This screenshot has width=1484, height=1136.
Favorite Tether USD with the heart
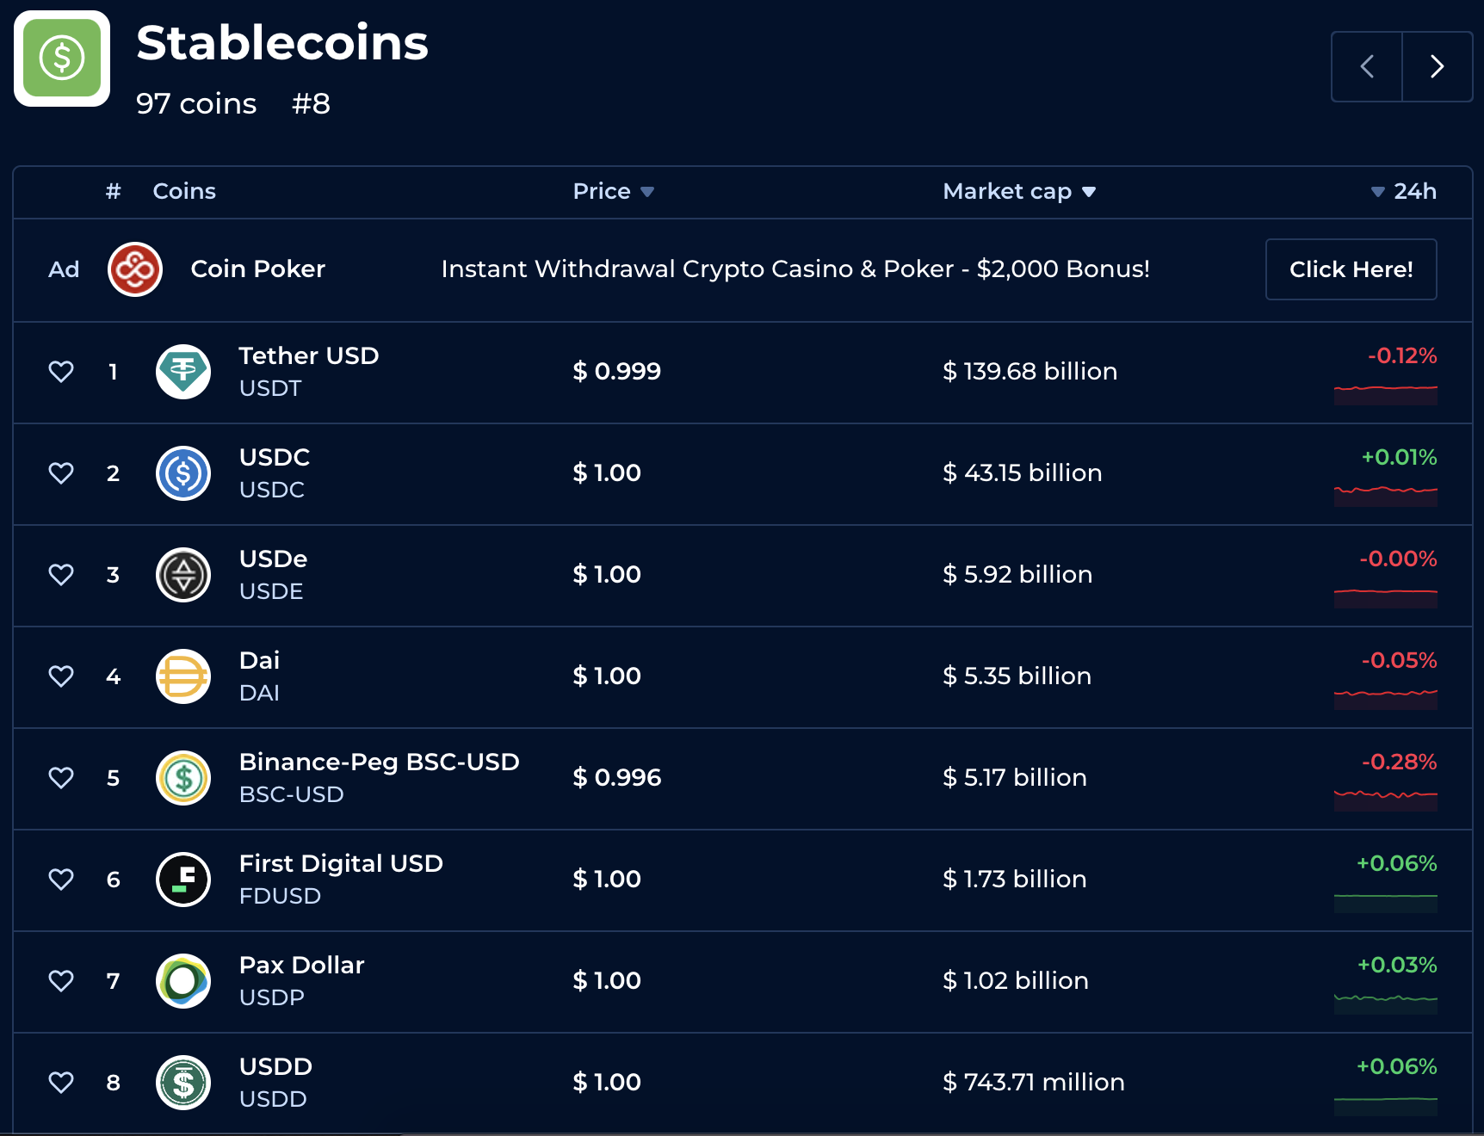click(x=61, y=372)
